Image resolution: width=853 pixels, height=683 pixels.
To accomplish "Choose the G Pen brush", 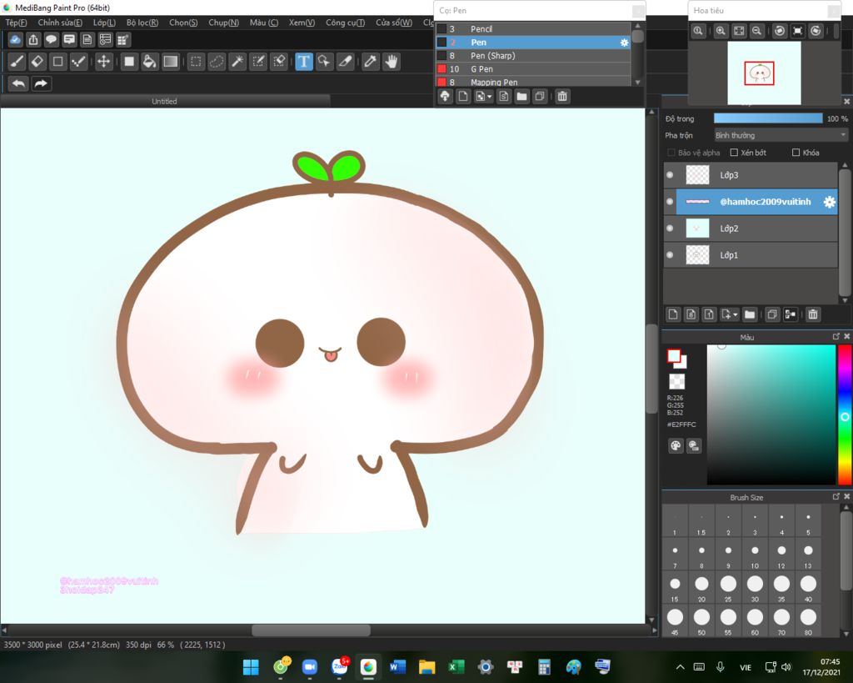I will pyautogui.click(x=533, y=69).
